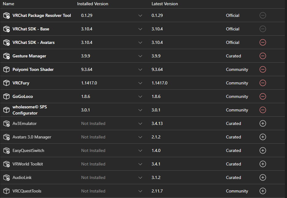Image resolution: width=287 pixels, height=198 pixels.
Task: Open version dropdown for Avatars 3.0 Manager
Action: click(x=140, y=137)
